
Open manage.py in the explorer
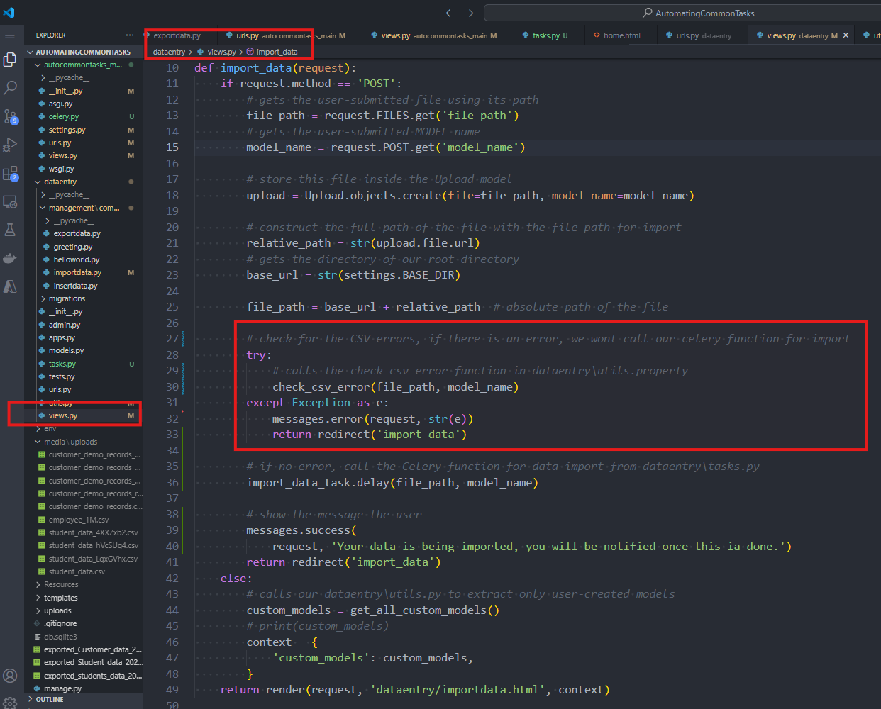[83, 688]
